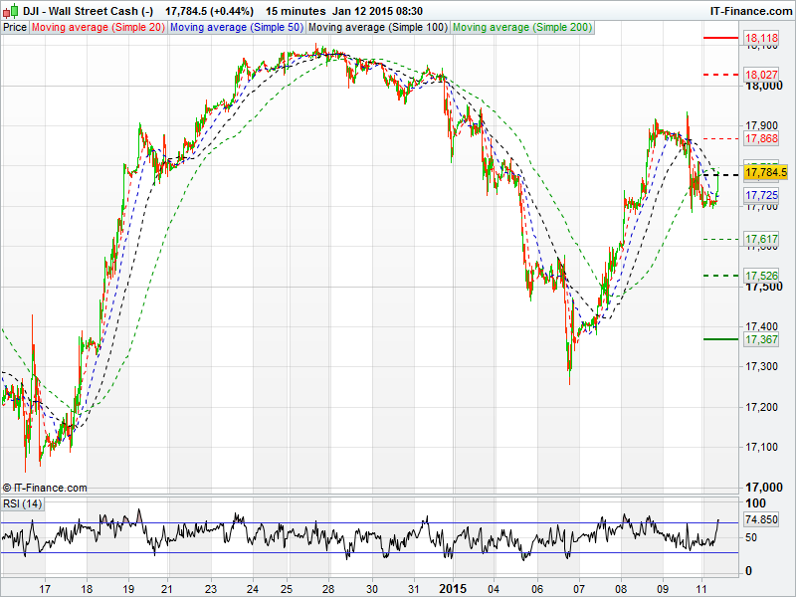Click the RSI value 74.850 label
Image resolution: width=796 pixels, height=597 pixels.
(x=761, y=519)
